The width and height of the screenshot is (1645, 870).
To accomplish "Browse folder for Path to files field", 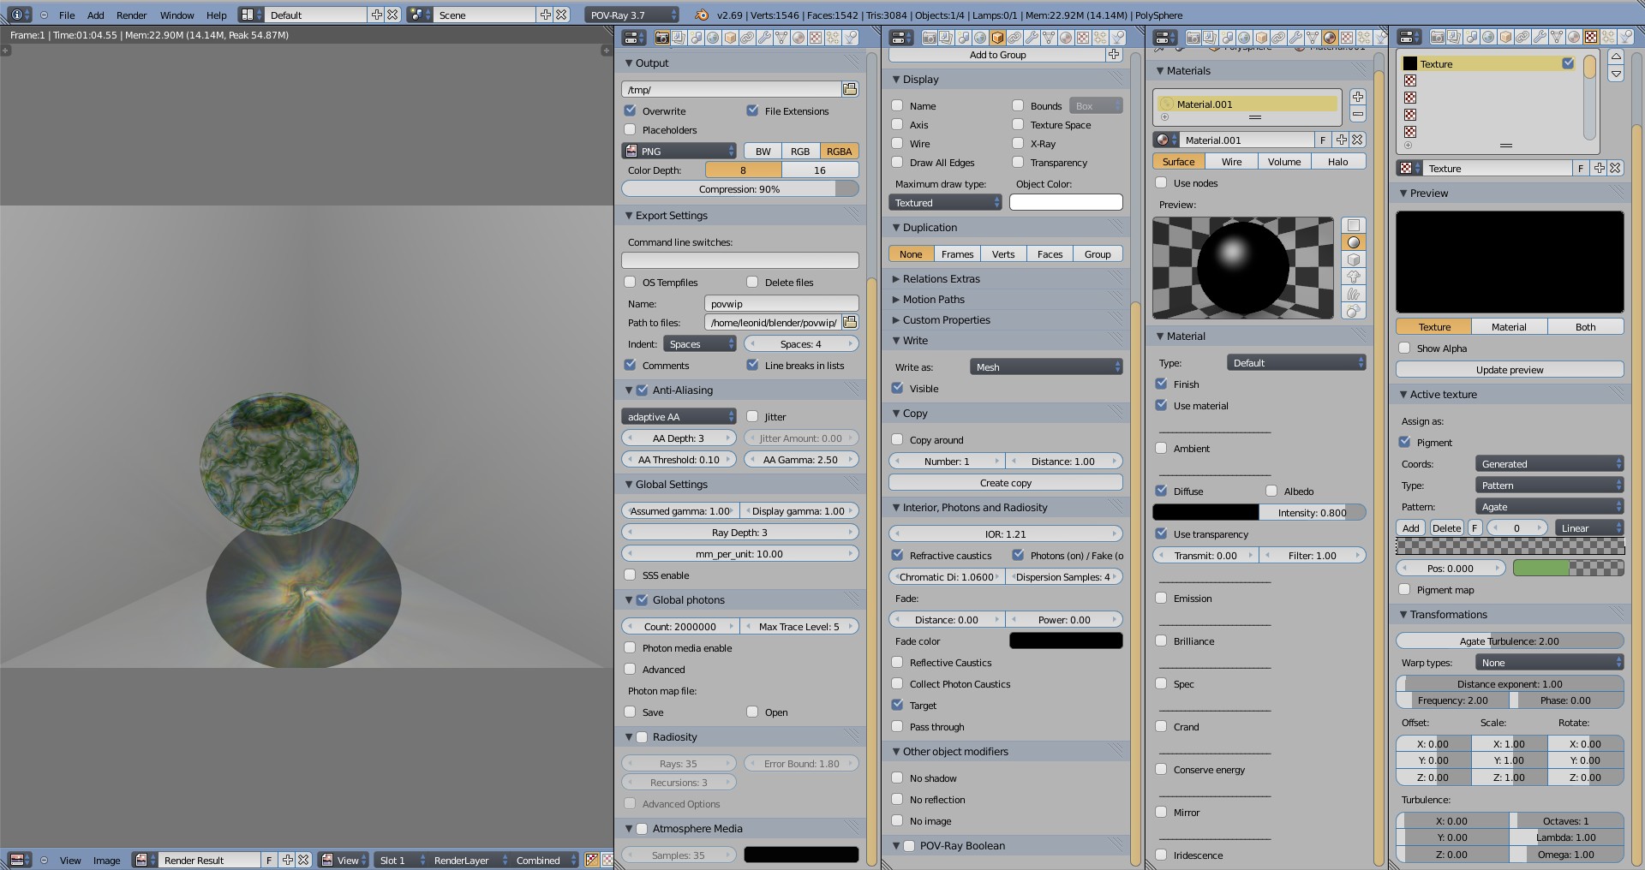I will point(850,322).
